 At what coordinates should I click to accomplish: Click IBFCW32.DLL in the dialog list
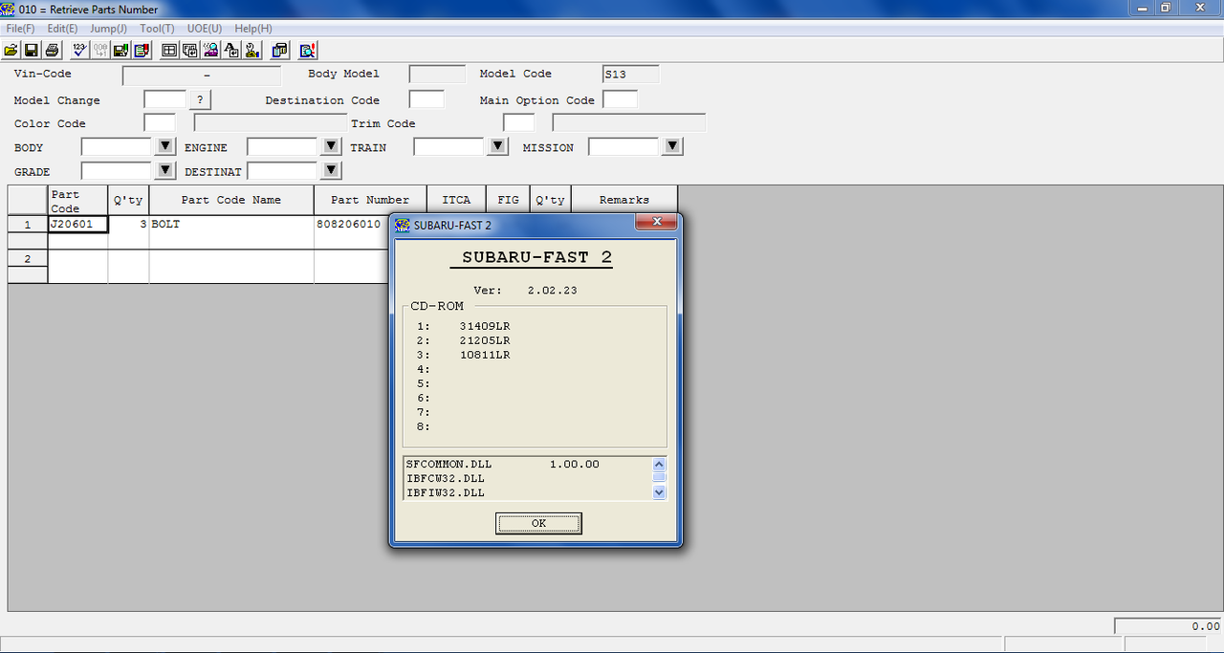[x=445, y=478]
